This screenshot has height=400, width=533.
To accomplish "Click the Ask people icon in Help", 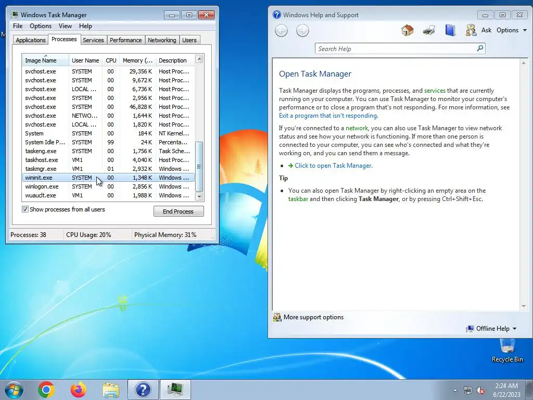I will [x=471, y=30].
